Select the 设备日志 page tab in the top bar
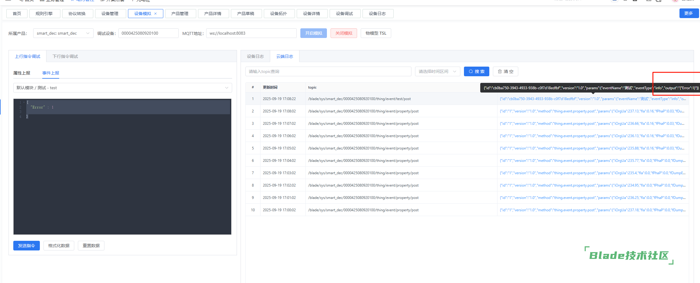This screenshot has width=700, height=283. [377, 14]
